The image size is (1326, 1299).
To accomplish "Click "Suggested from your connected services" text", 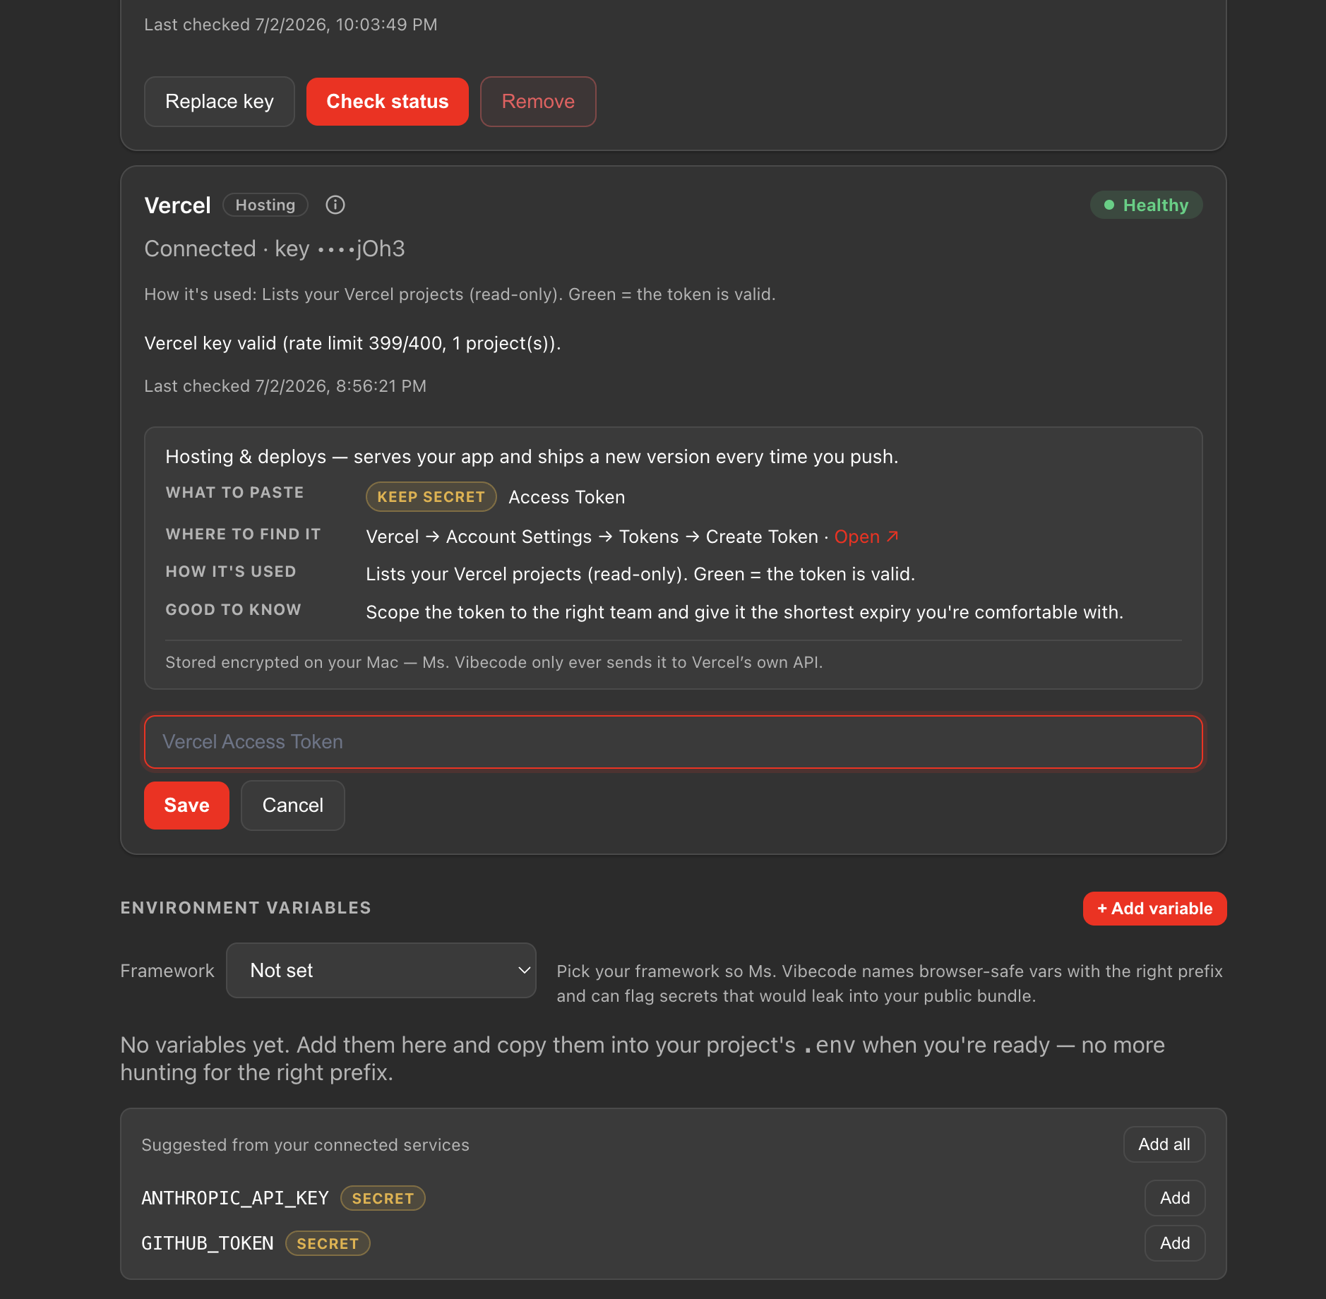I will pos(305,1145).
